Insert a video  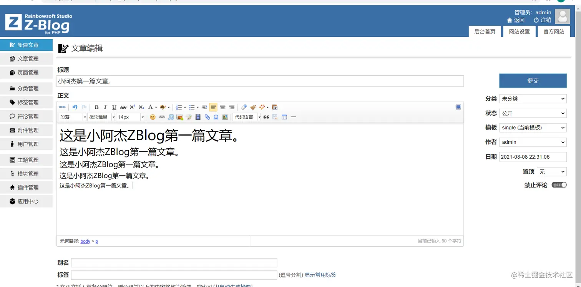[198, 117]
